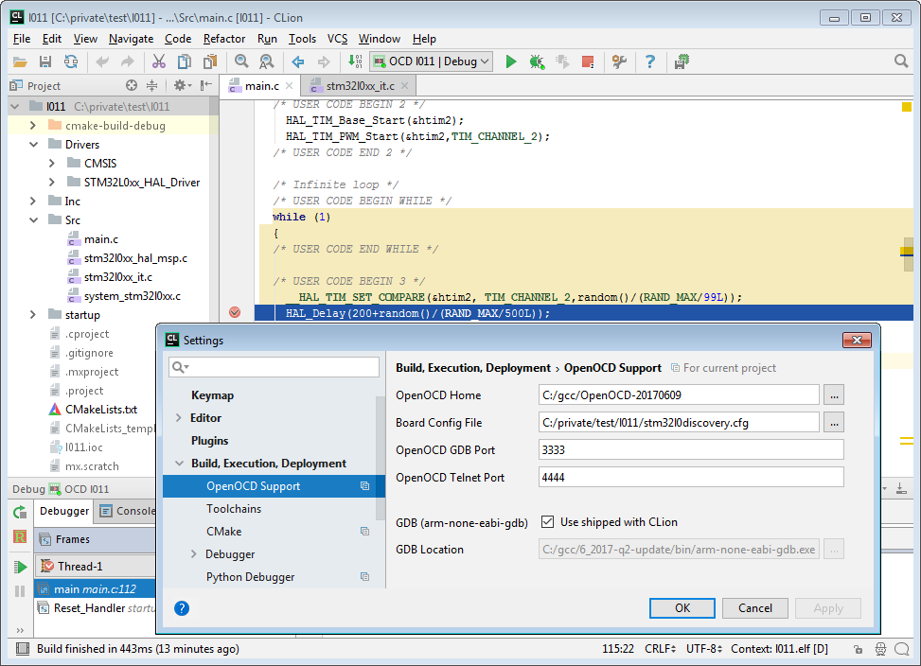Click Find magnifier icon

pos(241,61)
